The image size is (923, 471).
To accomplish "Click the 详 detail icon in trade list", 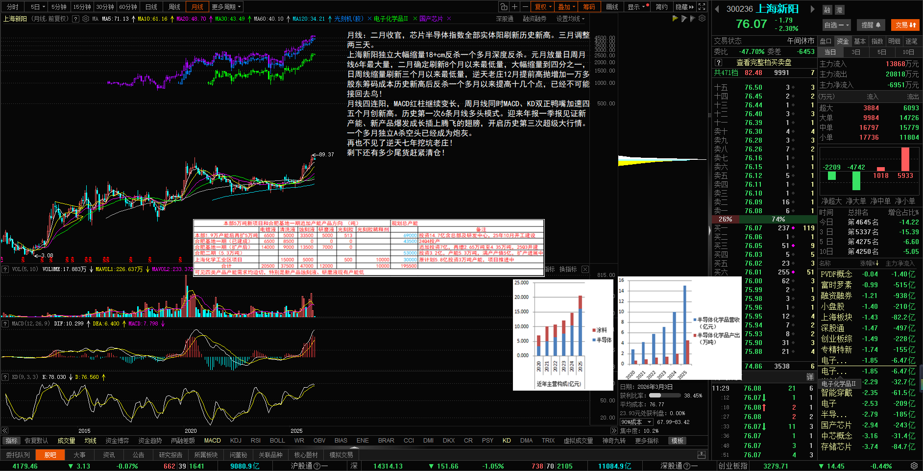I will click(810, 376).
